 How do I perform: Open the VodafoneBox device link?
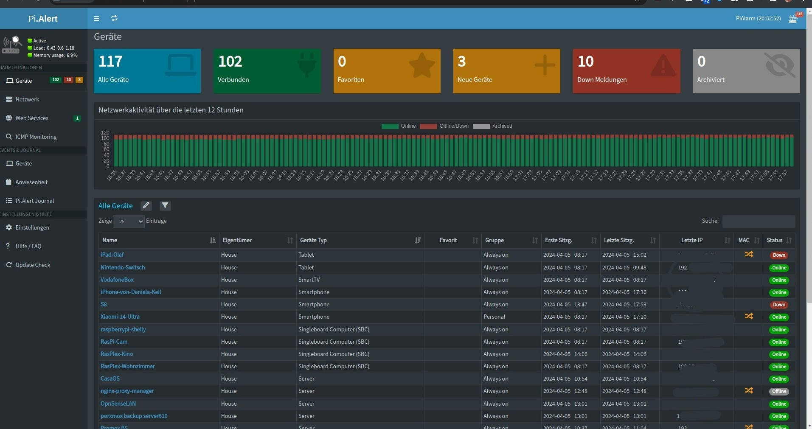point(117,280)
